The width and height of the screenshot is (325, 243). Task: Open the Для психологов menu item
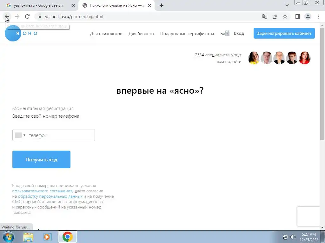106,34
